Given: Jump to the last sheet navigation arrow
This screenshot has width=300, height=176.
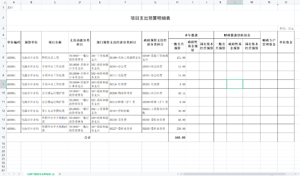Looking at the screenshot, I should point(19,174).
